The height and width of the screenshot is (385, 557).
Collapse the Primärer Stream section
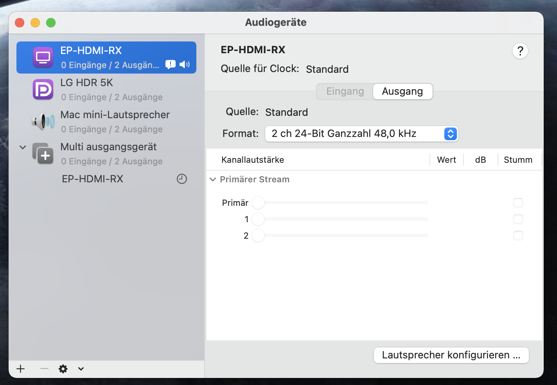[213, 180]
